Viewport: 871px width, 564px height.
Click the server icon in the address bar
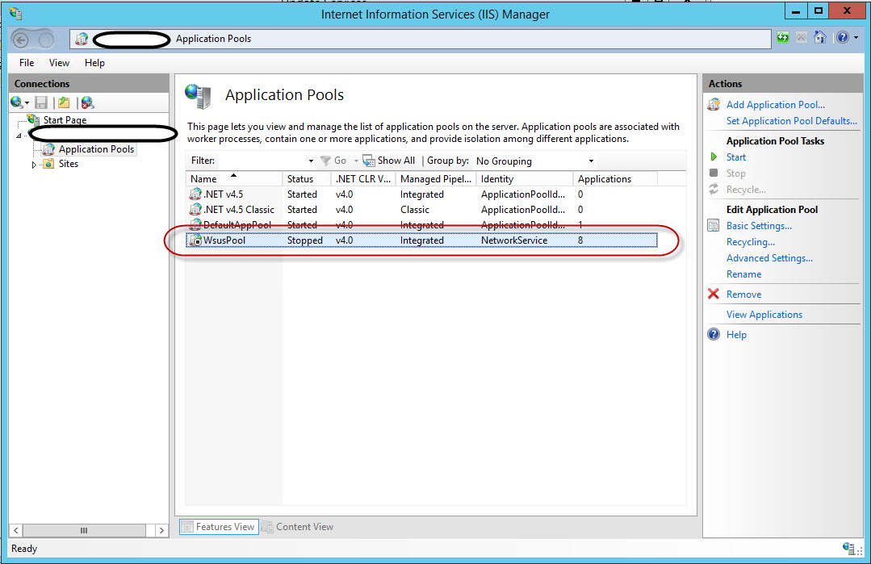click(81, 38)
